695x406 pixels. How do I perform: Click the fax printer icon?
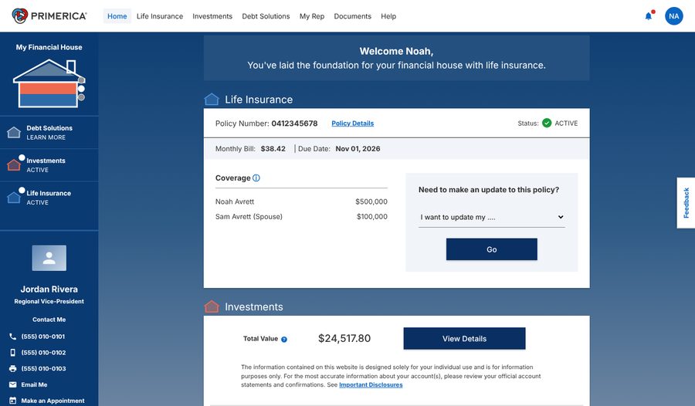pos(12,368)
